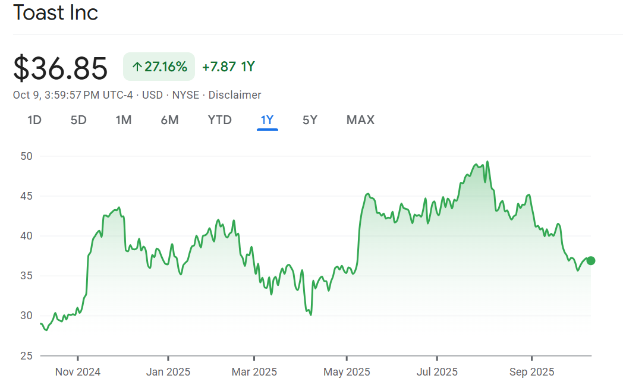Switch chart to 6M view
Viewport: 623px width, 391px height.
pos(169,120)
